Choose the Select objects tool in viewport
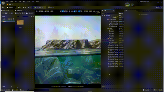Image resolution: width=164 pixels, height=92 pixels. pyautogui.click(x=60, y=11)
